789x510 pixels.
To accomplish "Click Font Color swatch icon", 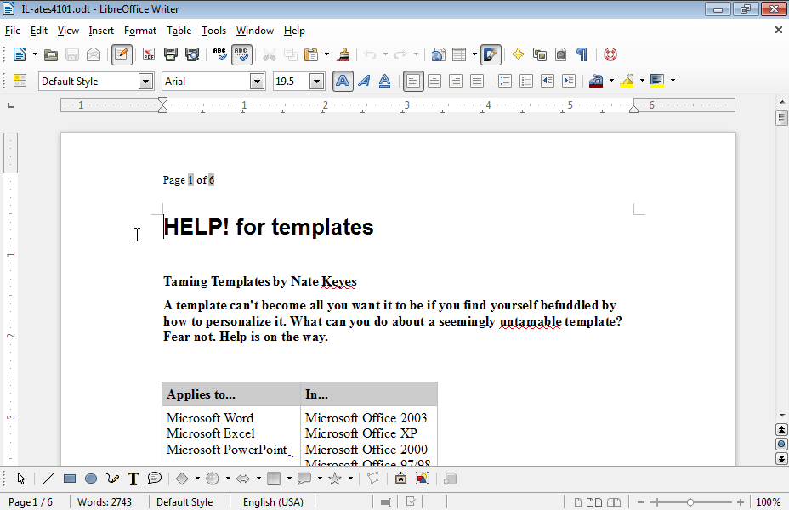I will [596, 81].
